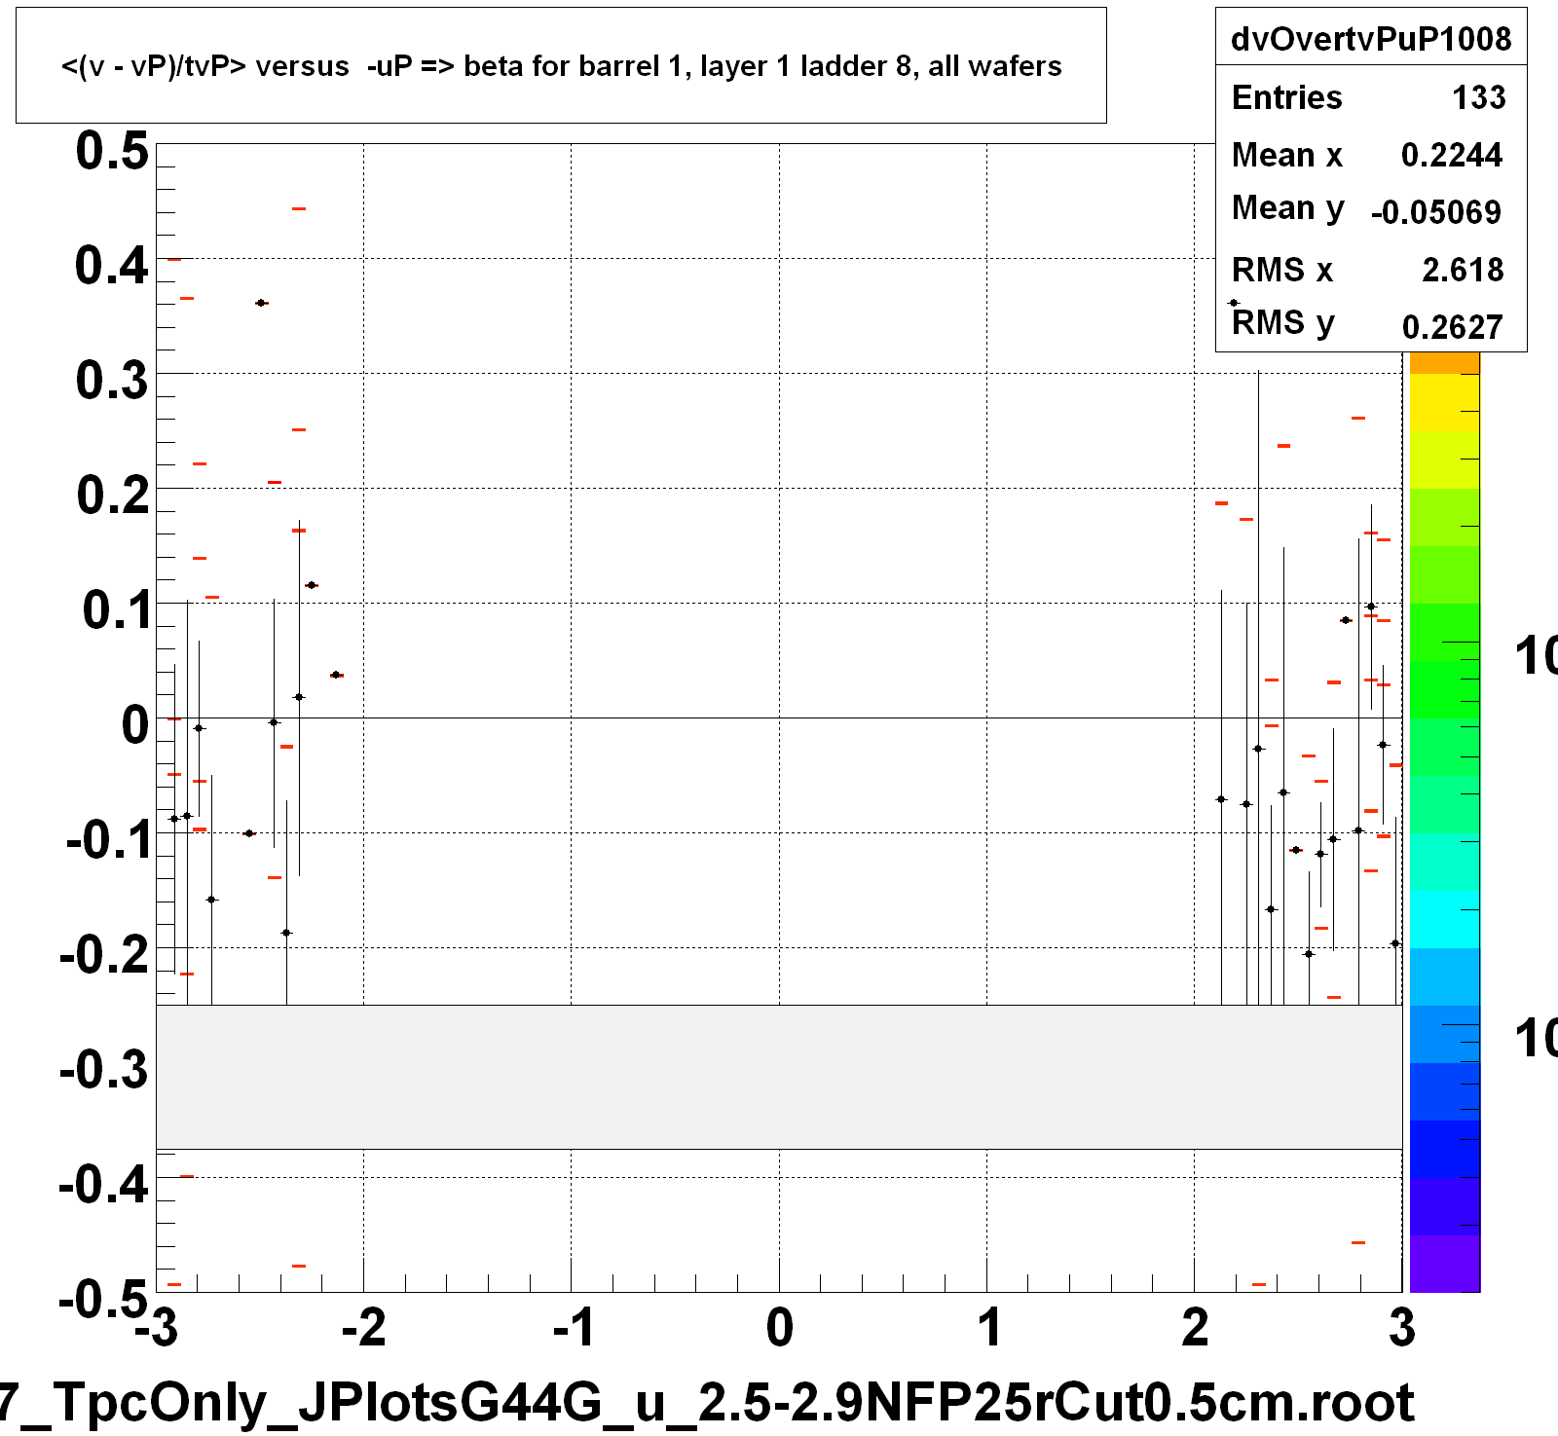The width and height of the screenshot is (1558, 1436).
Task: Click the cyan segment of color palette
Action: click(x=1445, y=919)
